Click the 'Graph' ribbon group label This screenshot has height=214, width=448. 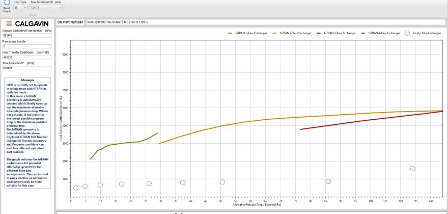pos(33,15)
